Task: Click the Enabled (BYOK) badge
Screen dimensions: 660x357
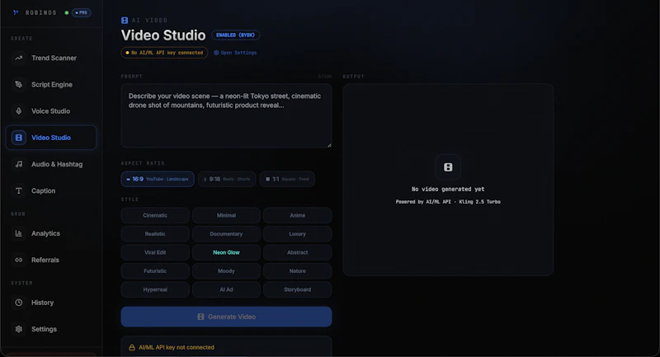Action: [x=235, y=35]
